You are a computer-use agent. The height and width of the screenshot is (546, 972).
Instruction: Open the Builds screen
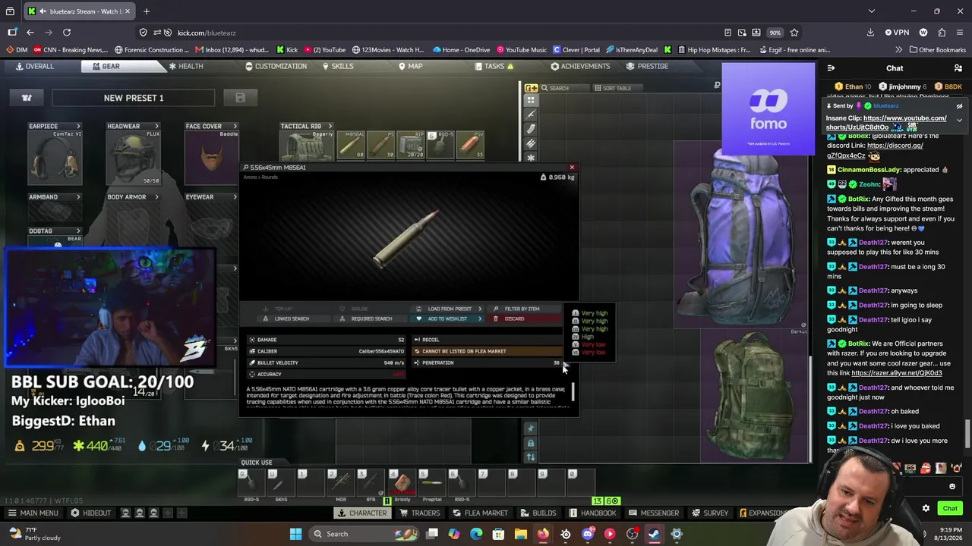pyautogui.click(x=538, y=513)
